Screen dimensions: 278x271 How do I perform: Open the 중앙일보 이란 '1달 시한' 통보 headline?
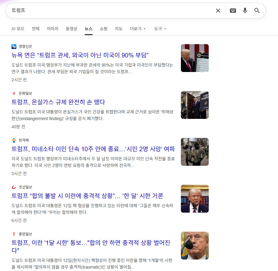pos(91,247)
